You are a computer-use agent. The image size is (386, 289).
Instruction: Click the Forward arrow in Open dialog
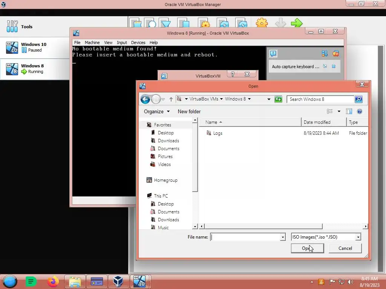click(156, 99)
